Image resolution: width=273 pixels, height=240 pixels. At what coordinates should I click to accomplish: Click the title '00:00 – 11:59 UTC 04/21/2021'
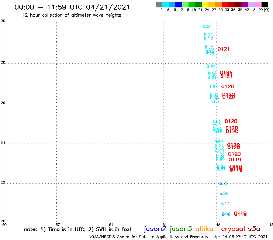[72, 7]
